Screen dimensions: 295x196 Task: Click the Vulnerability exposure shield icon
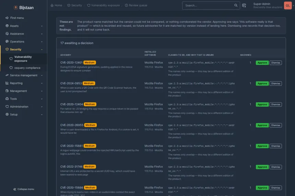pyautogui.click(x=11, y=59)
